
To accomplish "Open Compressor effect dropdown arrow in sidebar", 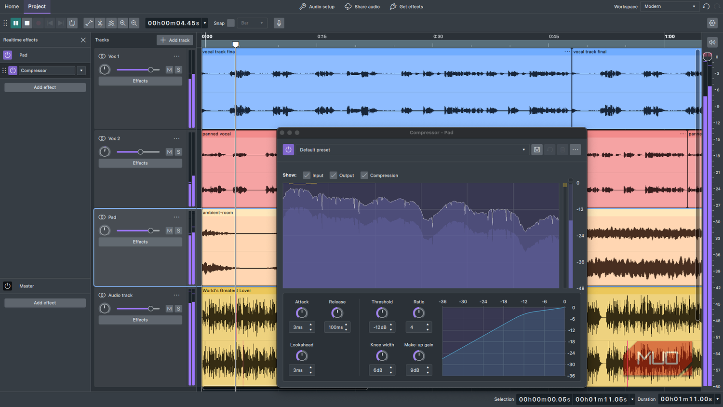I will [81, 70].
